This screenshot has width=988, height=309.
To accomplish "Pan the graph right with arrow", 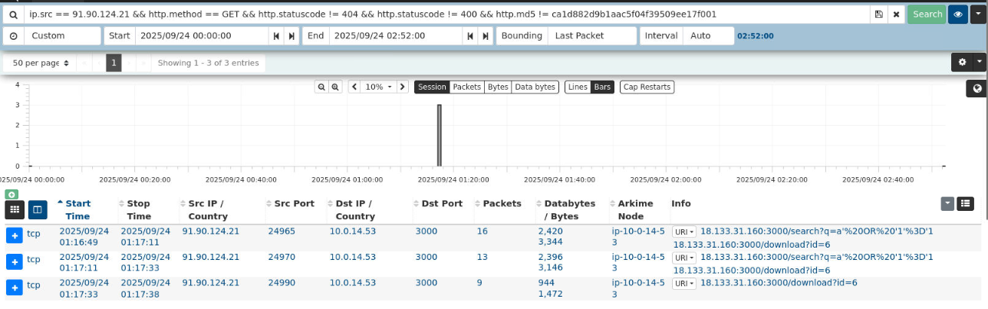I will [x=403, y=87].
